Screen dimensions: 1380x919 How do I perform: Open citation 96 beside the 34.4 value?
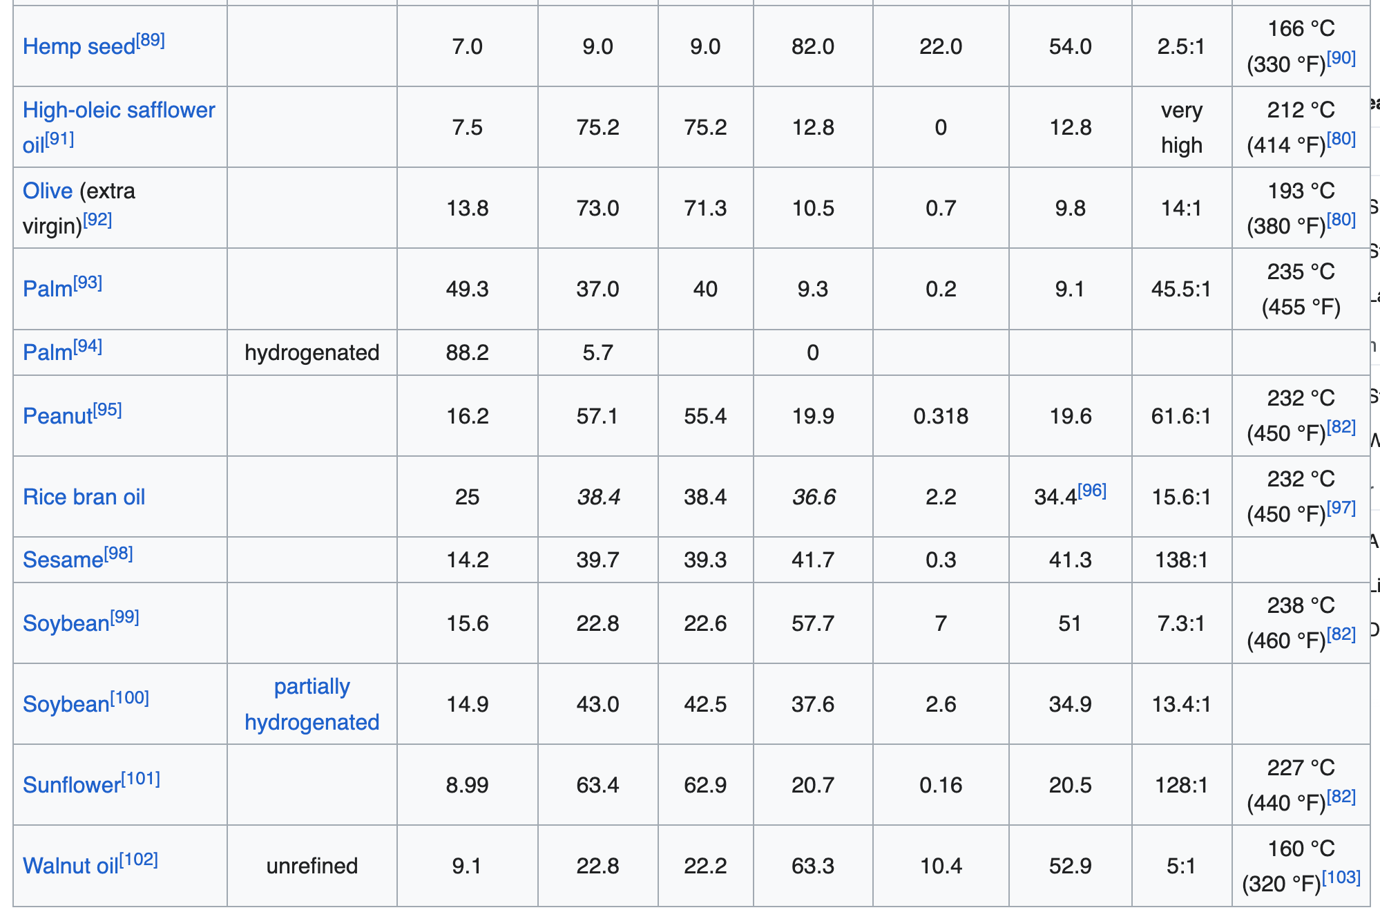click(x=1092, y=491)
